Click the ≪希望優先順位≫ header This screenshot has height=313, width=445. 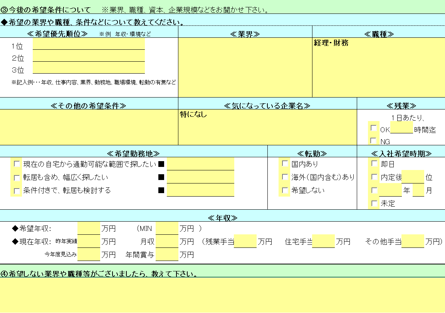coord(57,34)
